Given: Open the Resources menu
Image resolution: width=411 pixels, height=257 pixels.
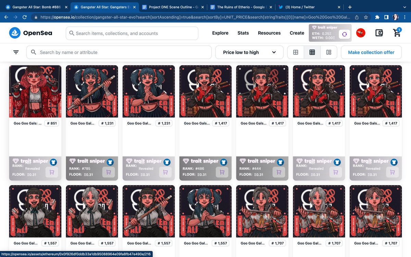Looking at the screenshot, I should point(269,33).
